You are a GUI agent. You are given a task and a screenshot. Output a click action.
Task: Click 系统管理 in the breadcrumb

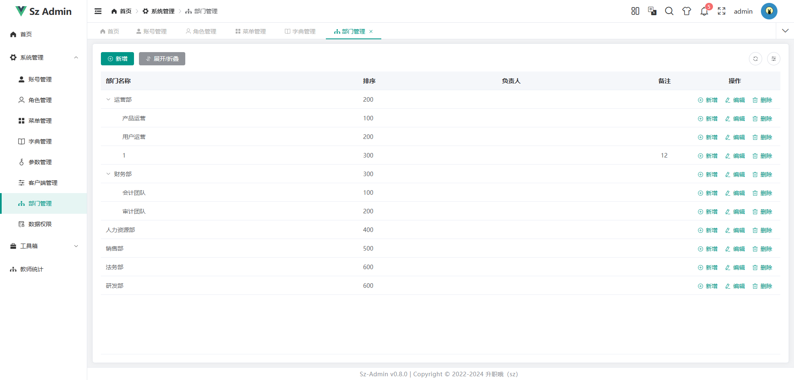[x=158, y=11]
